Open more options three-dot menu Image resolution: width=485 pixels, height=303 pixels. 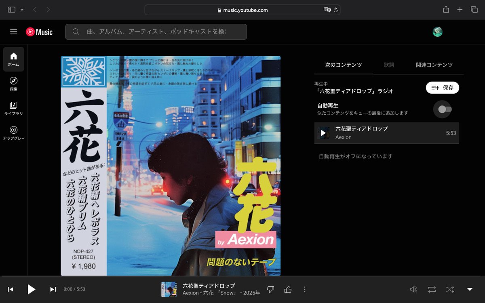tap(305, 289)
